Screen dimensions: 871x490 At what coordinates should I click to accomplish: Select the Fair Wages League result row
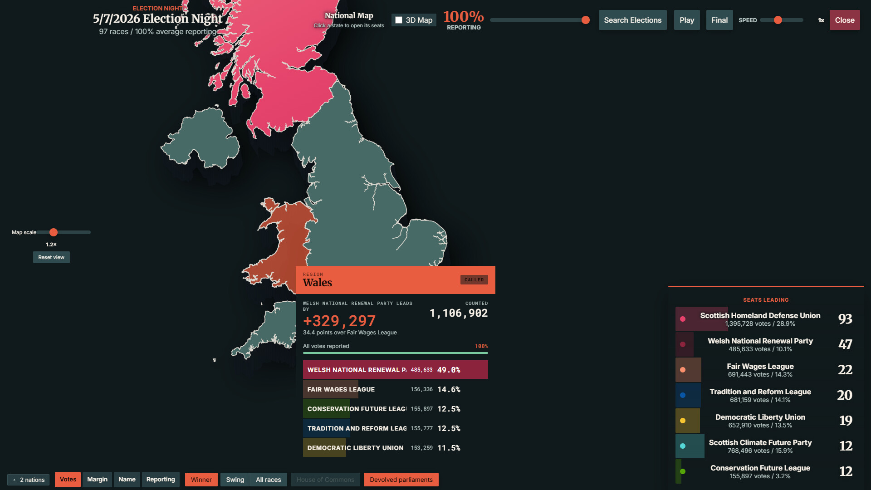coord(396,389)
